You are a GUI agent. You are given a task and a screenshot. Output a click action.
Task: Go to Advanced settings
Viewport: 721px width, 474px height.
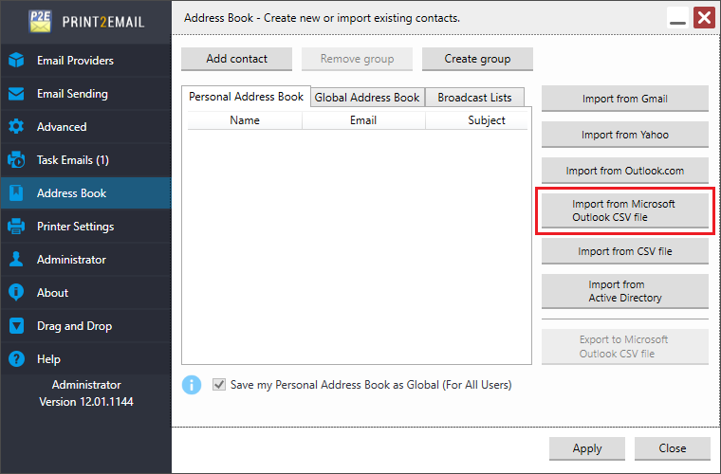coord(86,127)
